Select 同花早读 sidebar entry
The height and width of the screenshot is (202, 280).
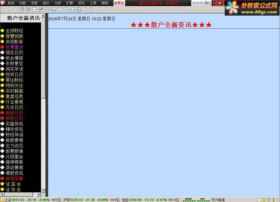coord(14,69)
